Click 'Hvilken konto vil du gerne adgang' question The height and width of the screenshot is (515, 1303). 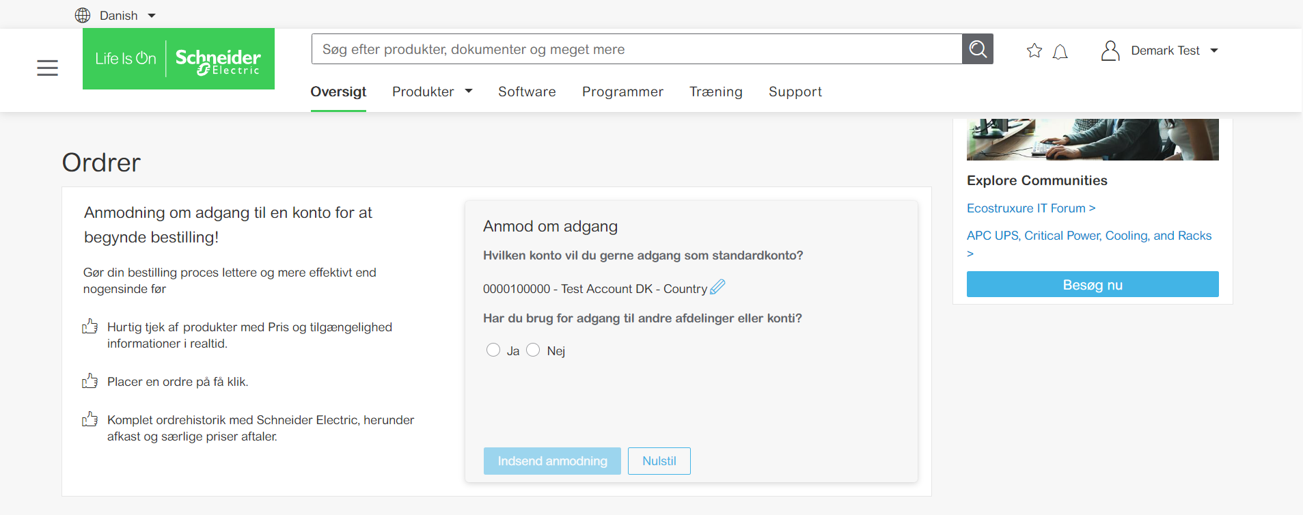pyautogui.click(x=643, y=255)
